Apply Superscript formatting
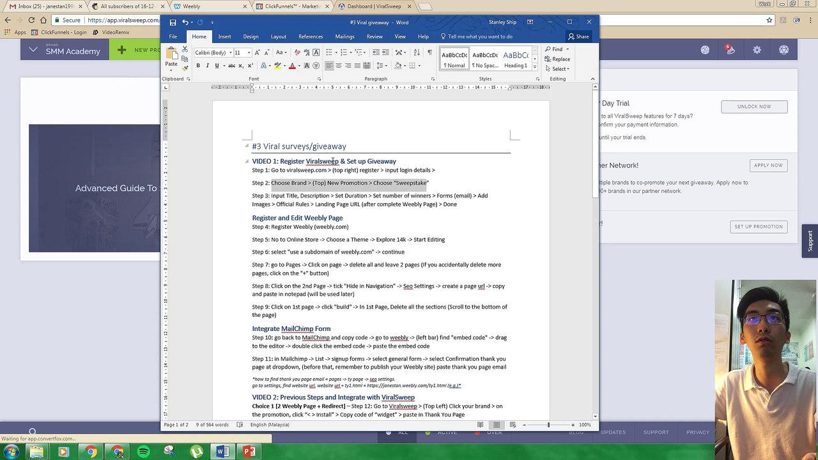This screenshot has height=460, width=818. pyautogui.click(x=250, y=66)
